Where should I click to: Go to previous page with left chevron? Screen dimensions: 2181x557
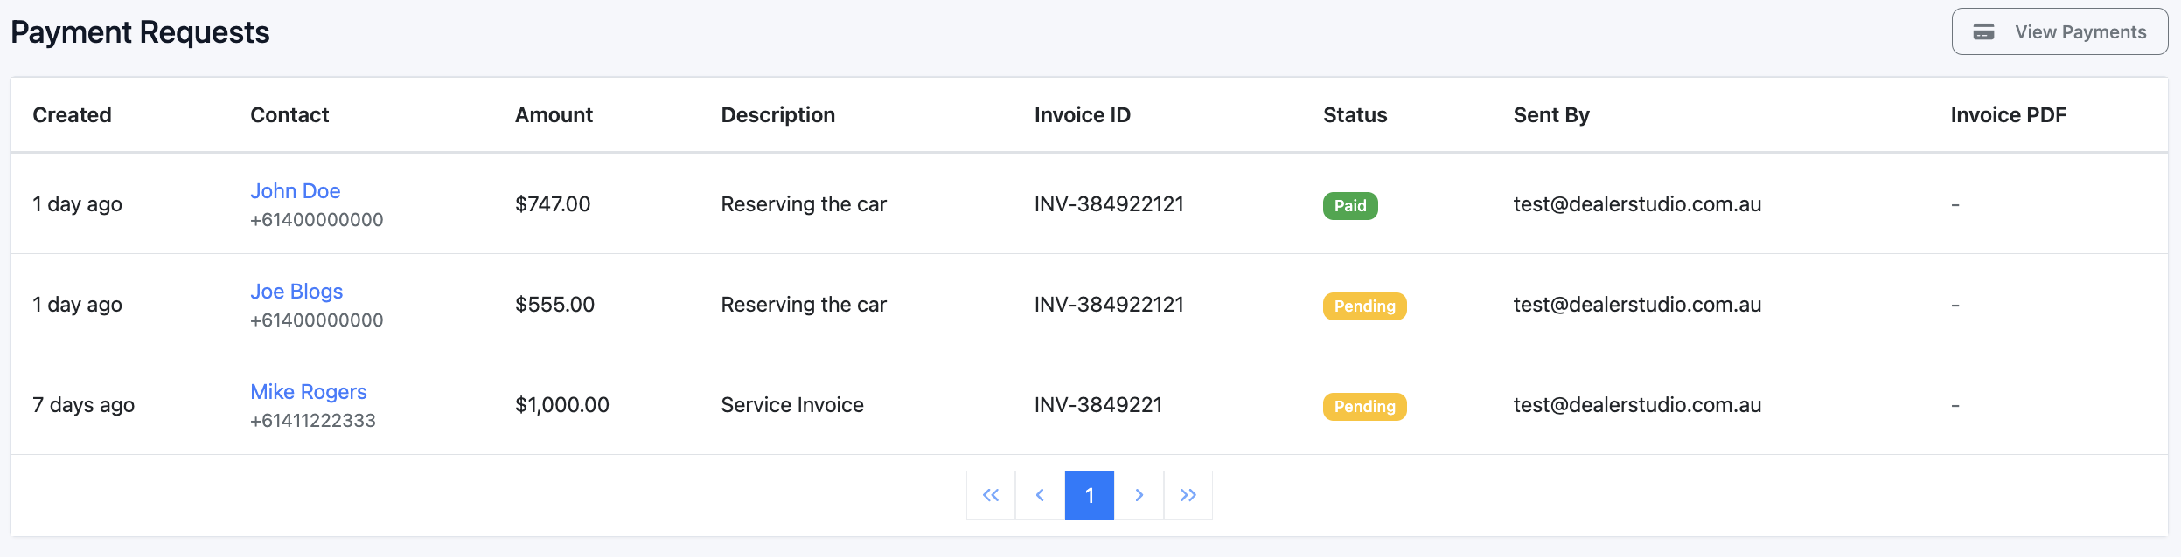pyautogui.click(x=1040, y=495)
